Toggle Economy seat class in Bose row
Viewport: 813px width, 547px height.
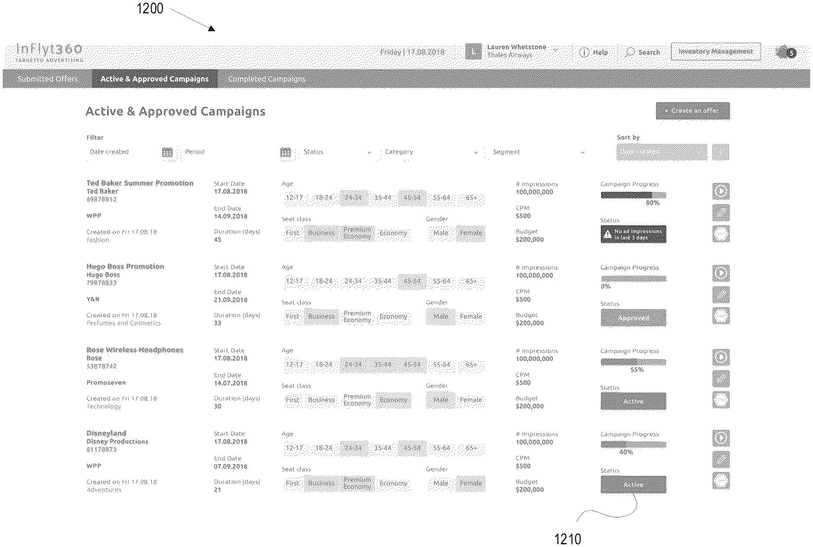(x=393, y=400)
